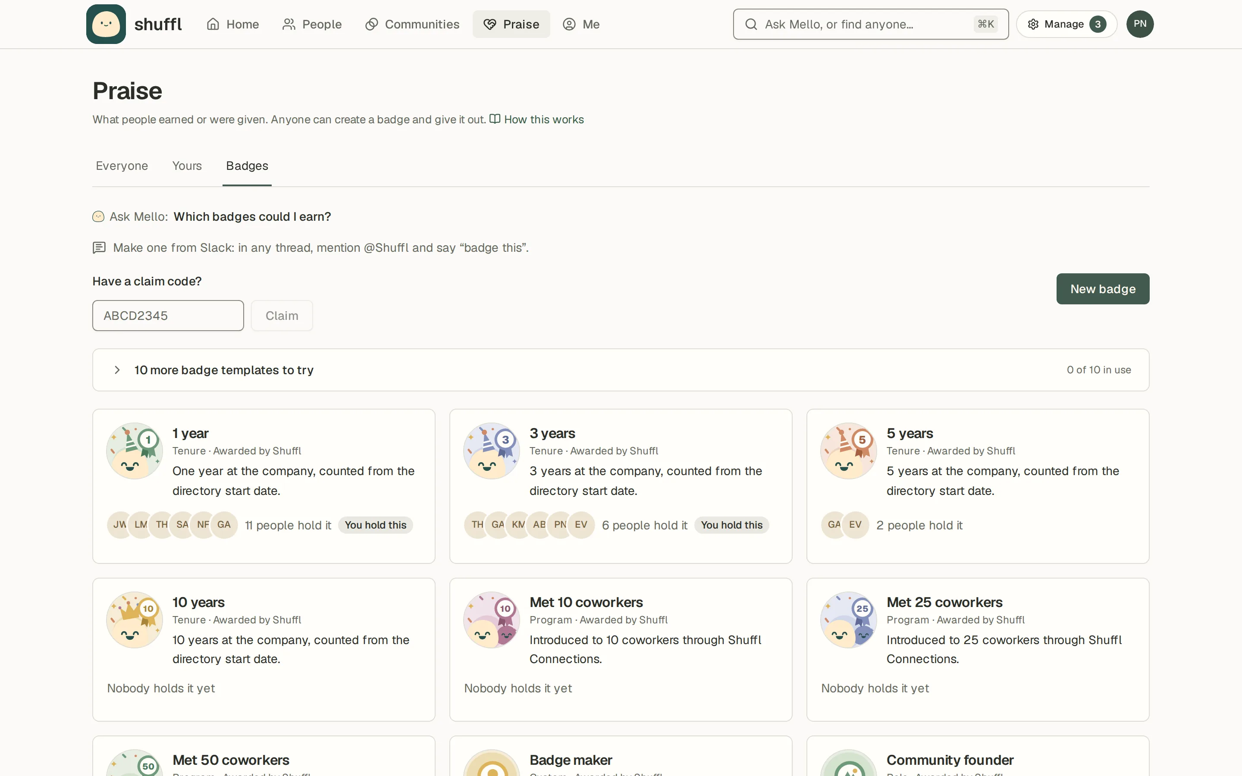The image size is (1242, 776).
Task: Open the Community founder badge title
Action: 950,760
